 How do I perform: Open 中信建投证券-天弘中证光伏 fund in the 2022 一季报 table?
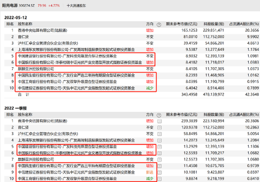(76, 173)
